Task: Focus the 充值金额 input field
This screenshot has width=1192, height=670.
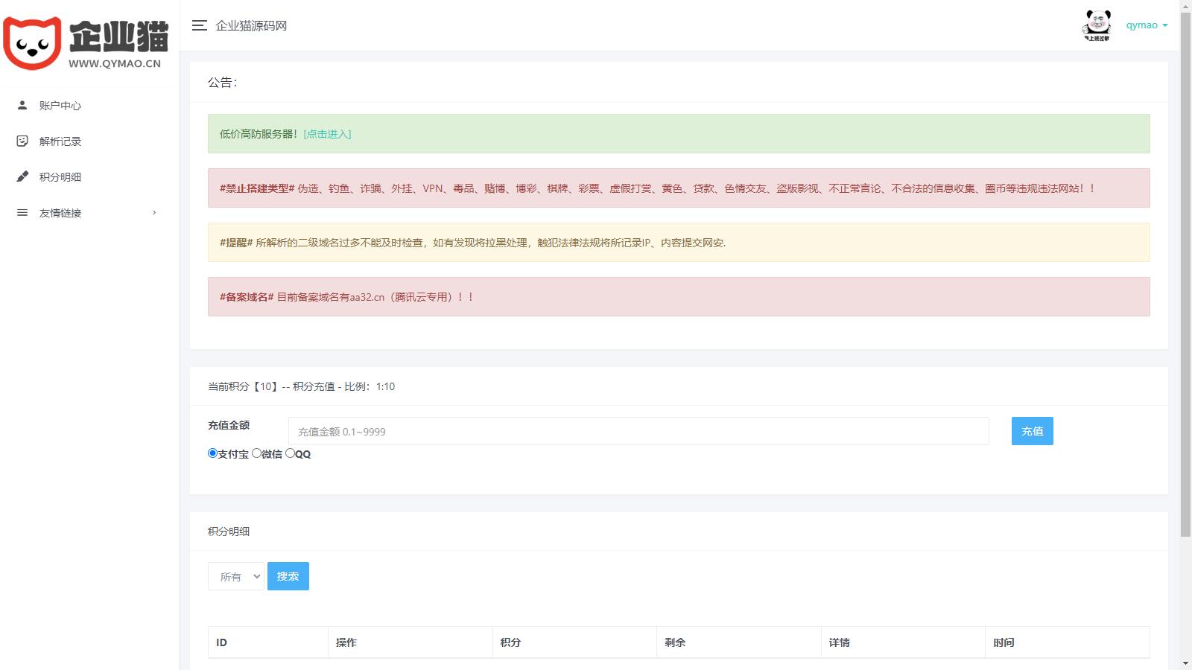Action: coord(638,431)
